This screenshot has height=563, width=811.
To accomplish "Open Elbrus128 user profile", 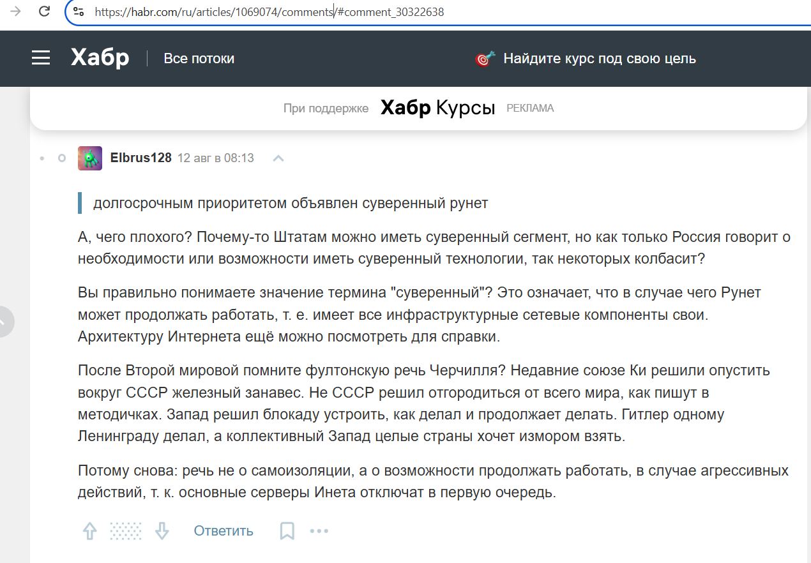I will tap(141, 158).
